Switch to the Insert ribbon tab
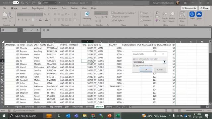The image size is (212, 119). point(24,8)
